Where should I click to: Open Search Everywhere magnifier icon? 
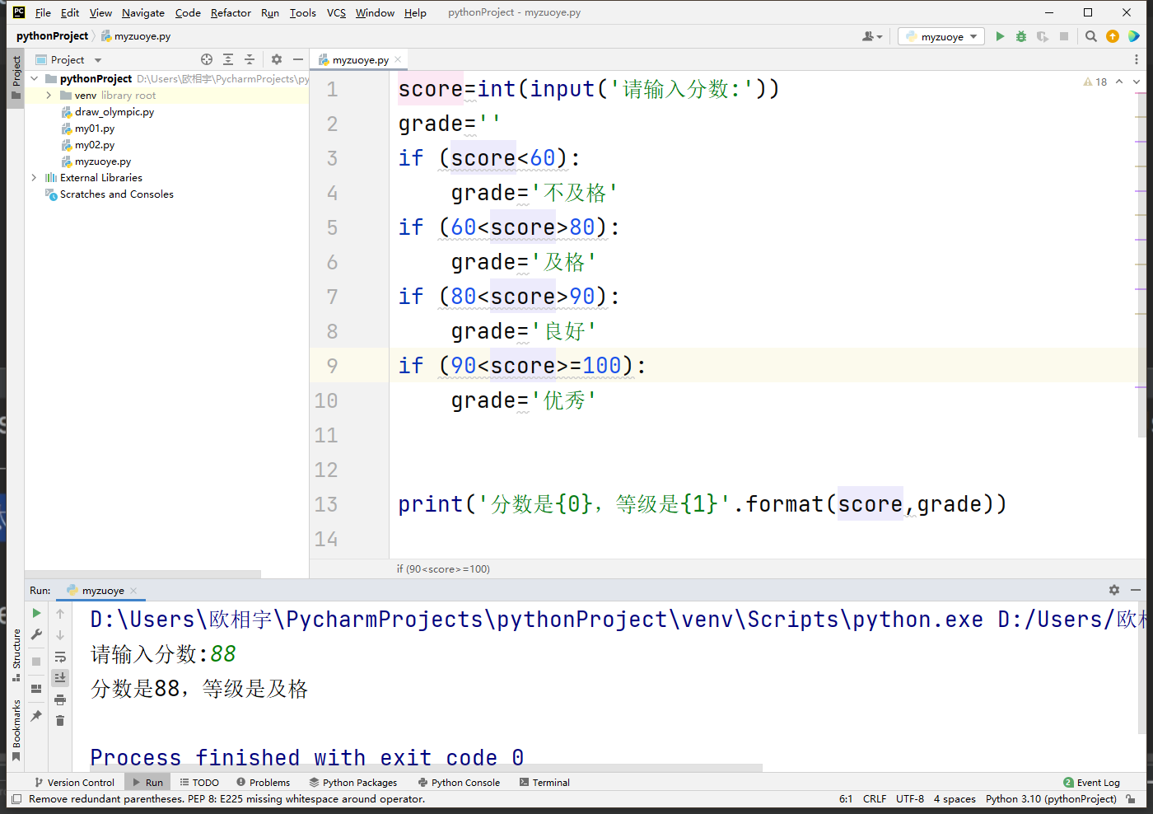click(1091, 36)
